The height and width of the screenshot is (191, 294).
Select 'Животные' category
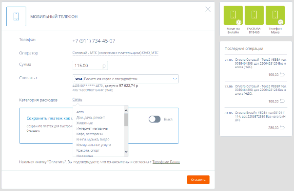[x=84, y=123]
